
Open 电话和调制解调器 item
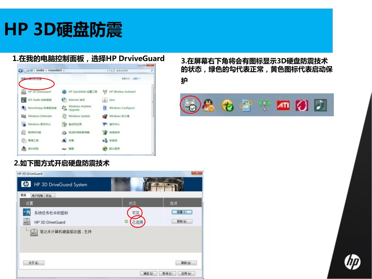pos(76,132)
